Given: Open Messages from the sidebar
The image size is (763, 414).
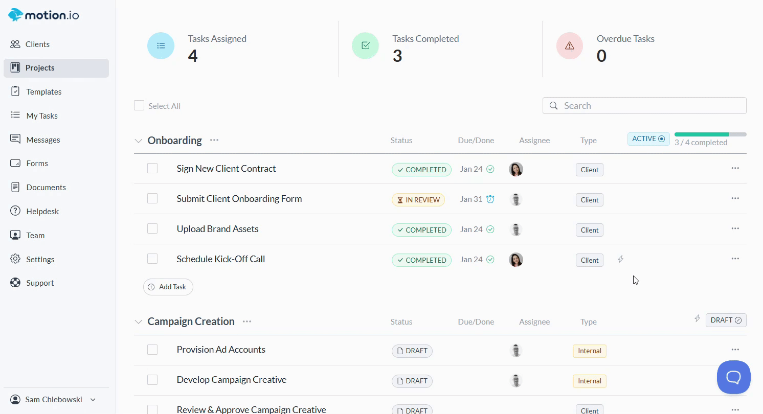Looking at the screenshot, I should pos(43,140).
